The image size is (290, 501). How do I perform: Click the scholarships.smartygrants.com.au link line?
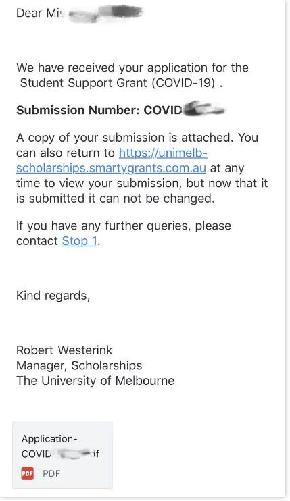[111, 168]
